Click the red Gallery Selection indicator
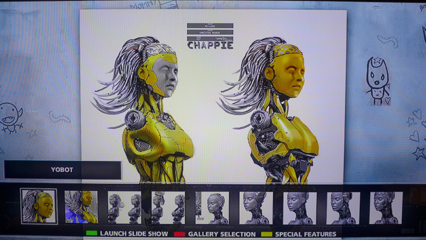 (180, 234)
